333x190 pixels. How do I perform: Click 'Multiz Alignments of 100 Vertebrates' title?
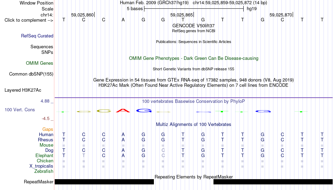[x=193, y=125]
